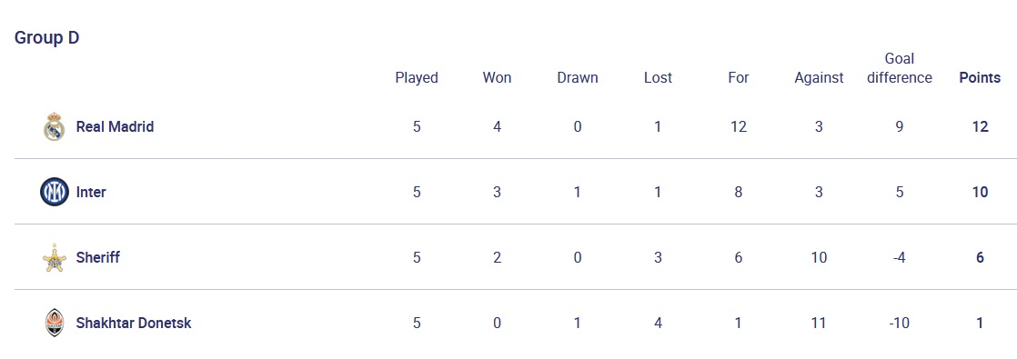Image resolution: width=1017 pixels, height=359 pixels.
Task: Click the Real Madrid club crest
Action: tap(54, 126)
